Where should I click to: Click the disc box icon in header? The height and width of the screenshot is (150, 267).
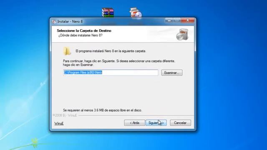[182, 35]
